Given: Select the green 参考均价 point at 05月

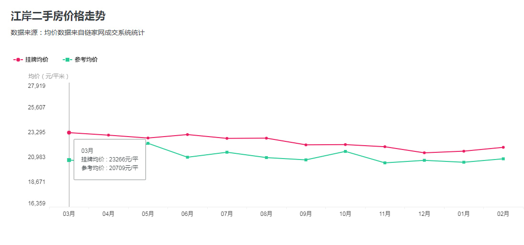Looking at the screenshot, I should point(148,143).
